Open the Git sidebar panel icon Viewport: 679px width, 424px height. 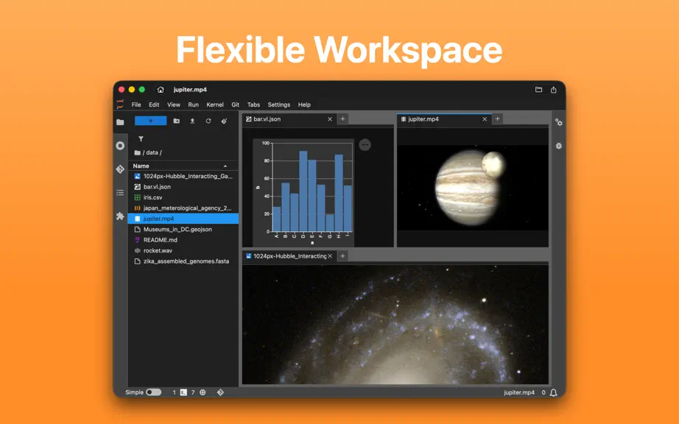tap(120, 169)
